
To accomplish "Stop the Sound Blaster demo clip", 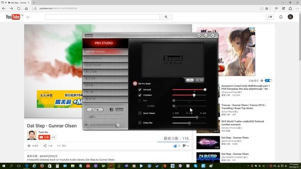I will 199,80.
